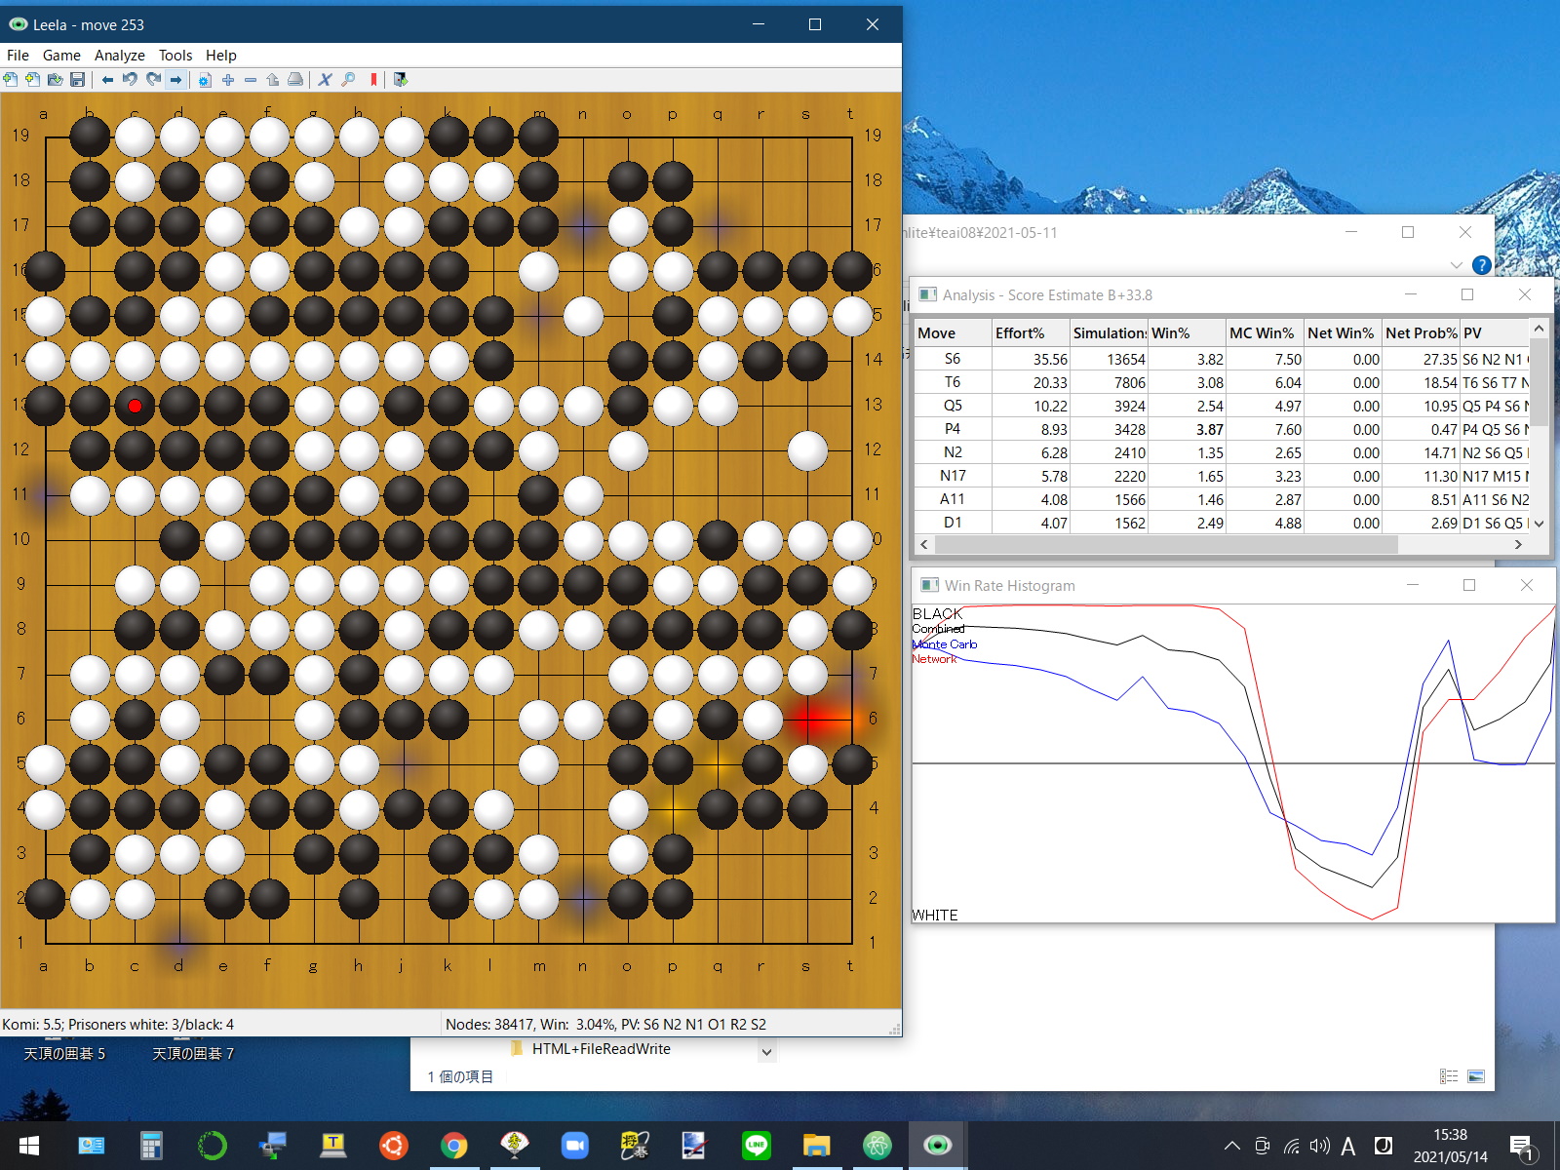Open Google Chrome from the taskbar
Screen dimensions: 1560x1170
[453, 1146]
